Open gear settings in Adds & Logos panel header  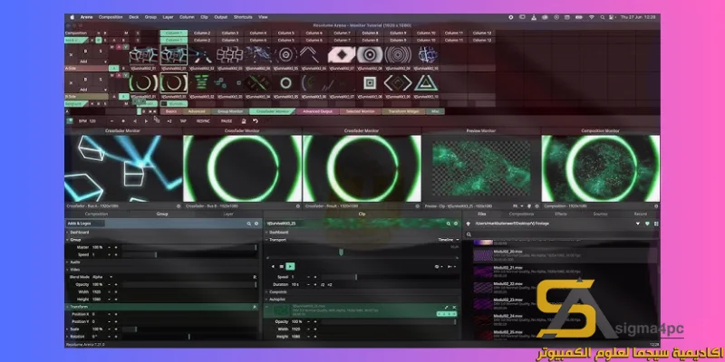tap(256, 224)
